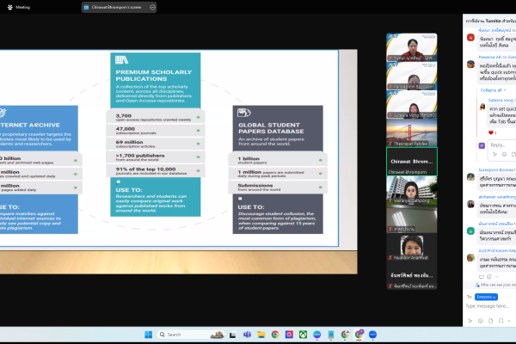Open more options on Kasem's message
This screenshot has width=516, height=344.
pos(497,277)
